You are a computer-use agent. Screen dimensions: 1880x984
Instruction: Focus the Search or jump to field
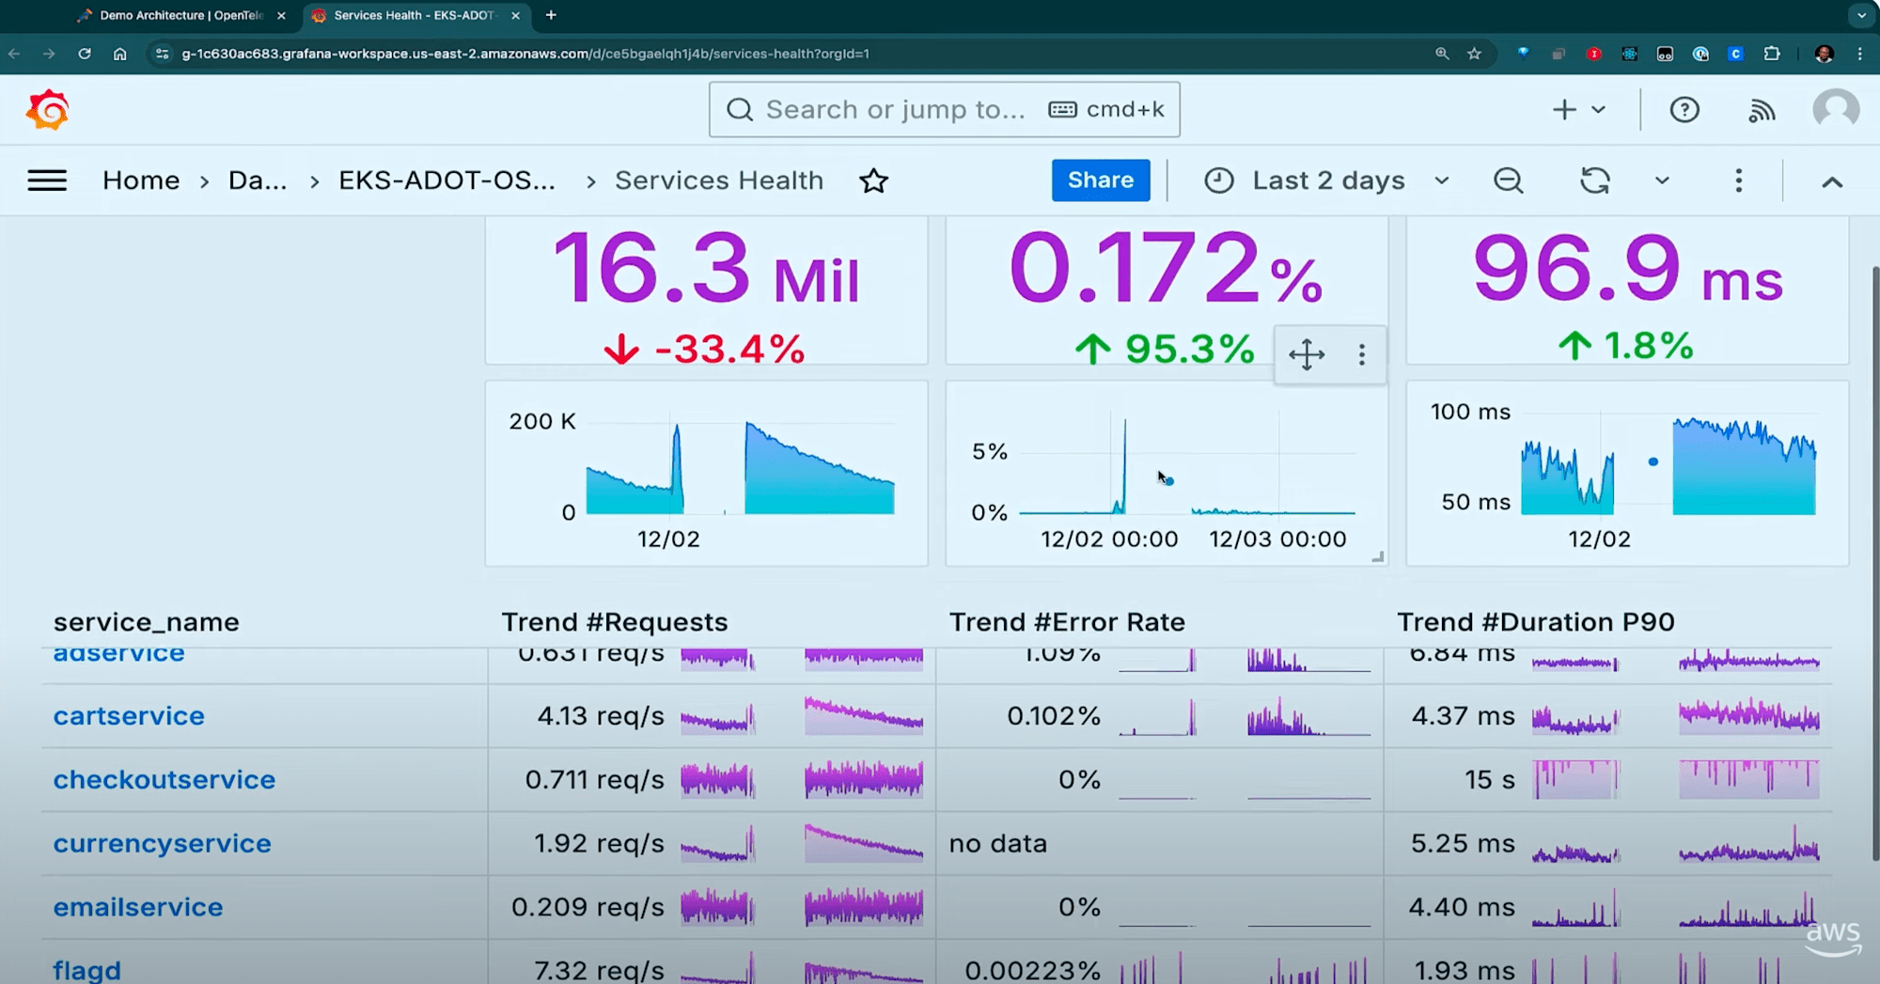click(944, 110)
